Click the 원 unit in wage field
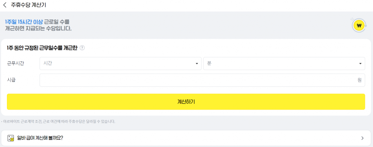Viewport: 373px width, 147px height. click(x=360, y=80)
